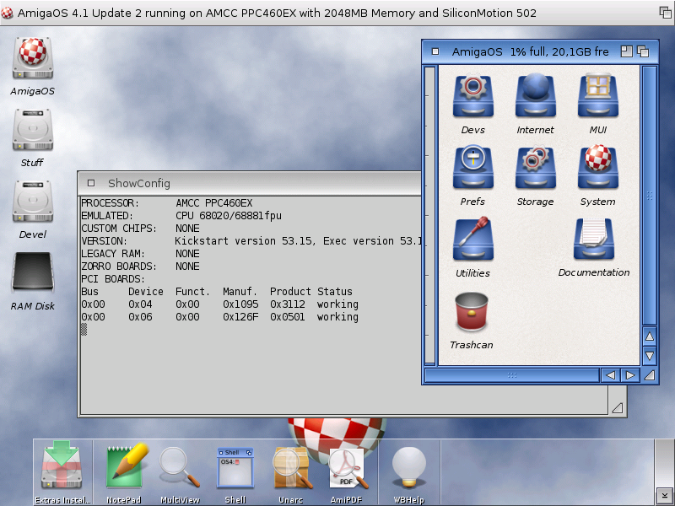Screen dimensions: 675x506
Task: Click the AmigaOS window scroll up arrow
Action: (x=650, y=336)
